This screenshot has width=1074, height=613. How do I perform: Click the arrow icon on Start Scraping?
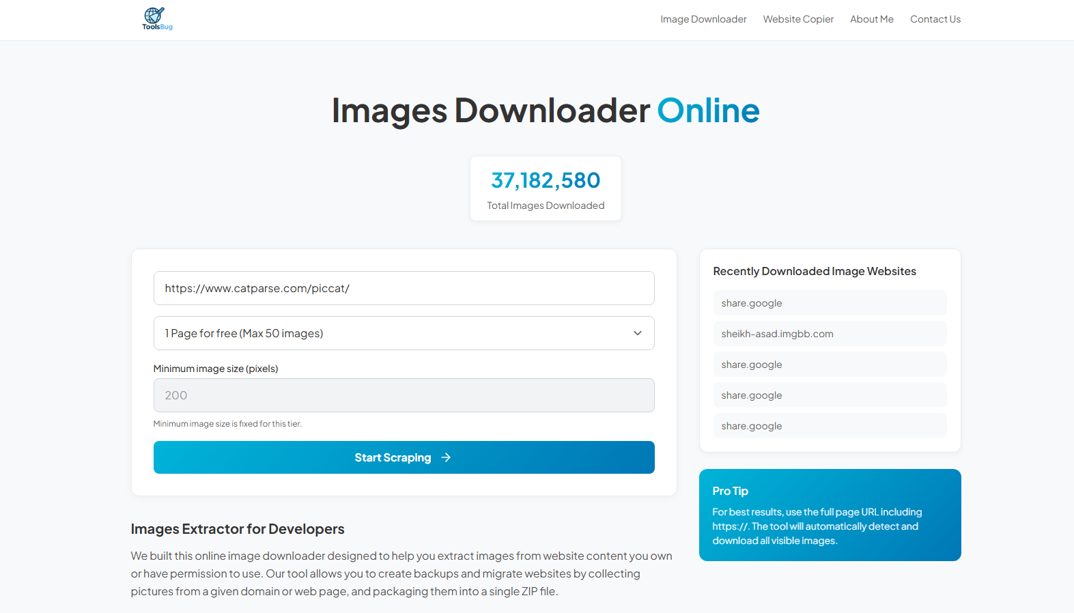tap(446, 457)
